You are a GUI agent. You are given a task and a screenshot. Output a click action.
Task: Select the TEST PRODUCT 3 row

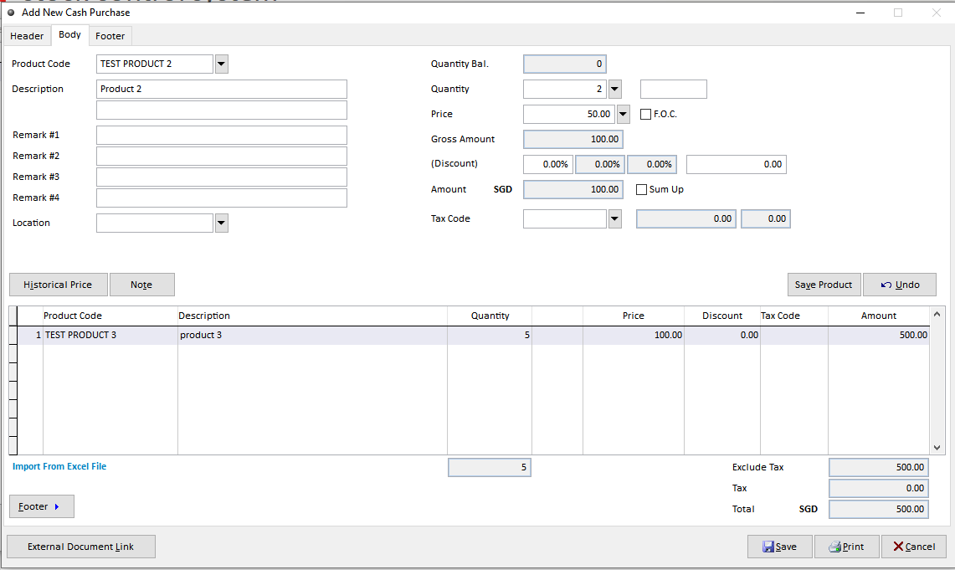click(473, 335)
